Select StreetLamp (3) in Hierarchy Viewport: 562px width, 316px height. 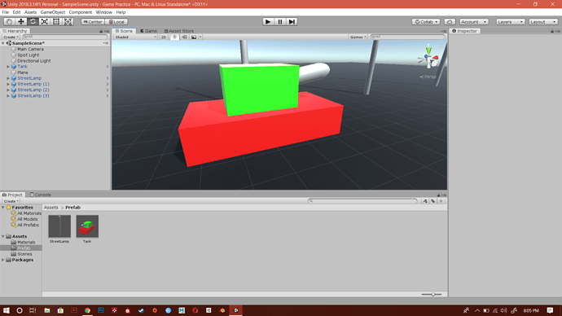(33, 96)
